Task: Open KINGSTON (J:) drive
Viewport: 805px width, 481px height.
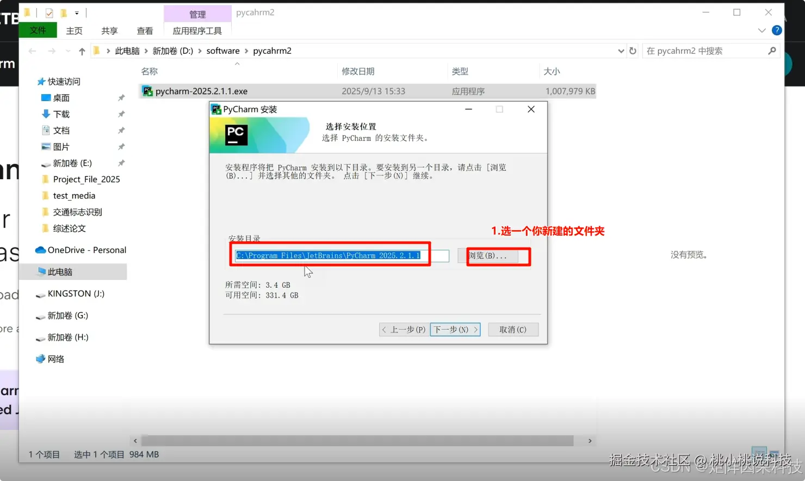Action: tap(76, 294)
